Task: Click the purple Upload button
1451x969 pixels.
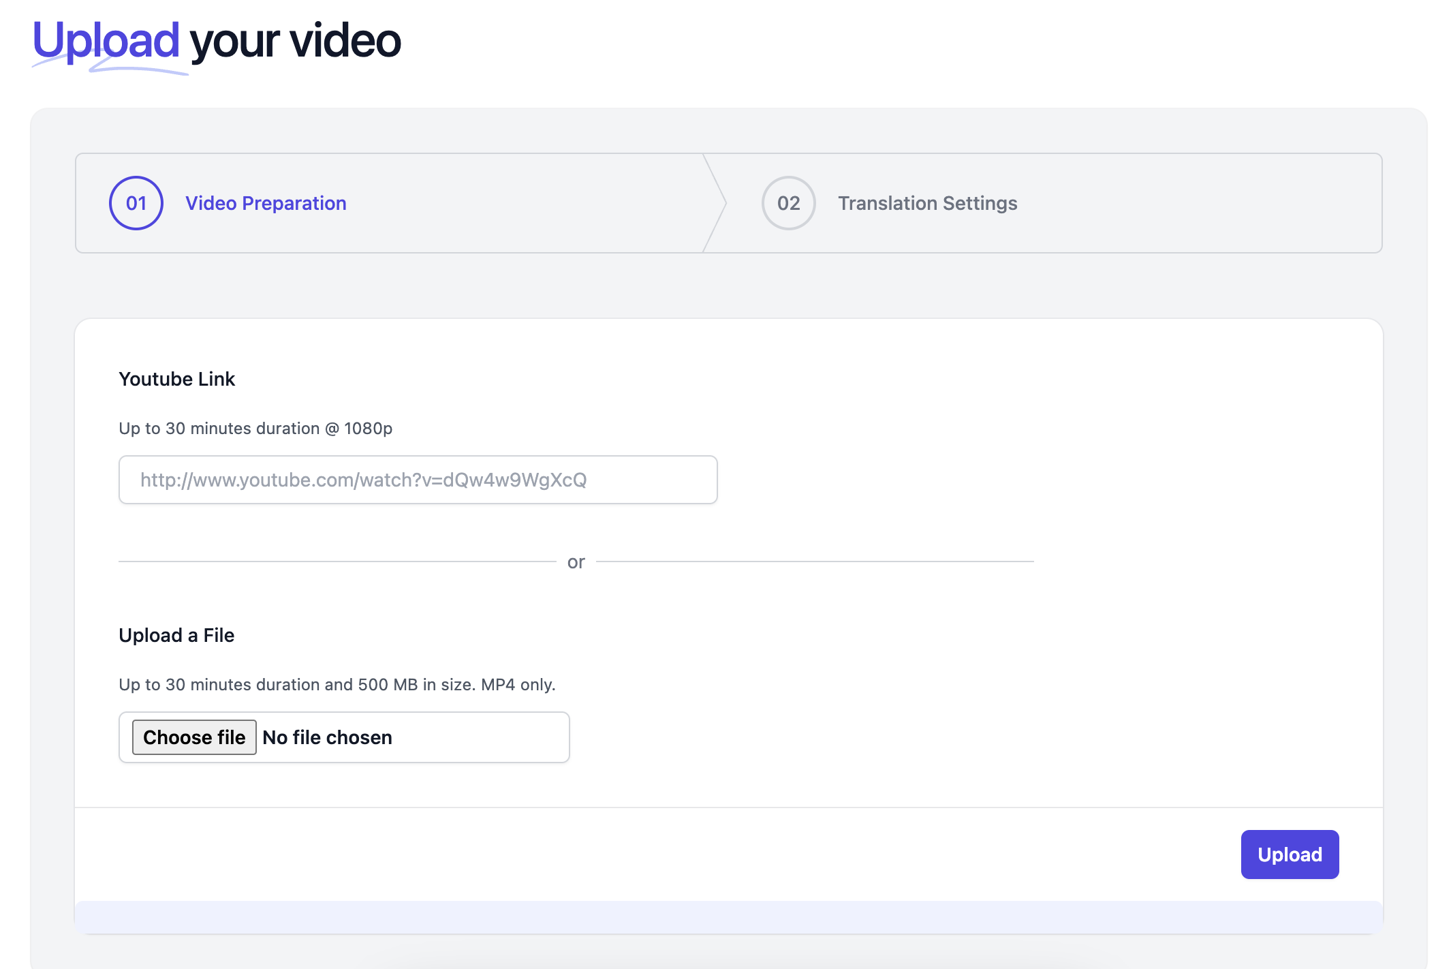Action: (x=1289, y=855)
